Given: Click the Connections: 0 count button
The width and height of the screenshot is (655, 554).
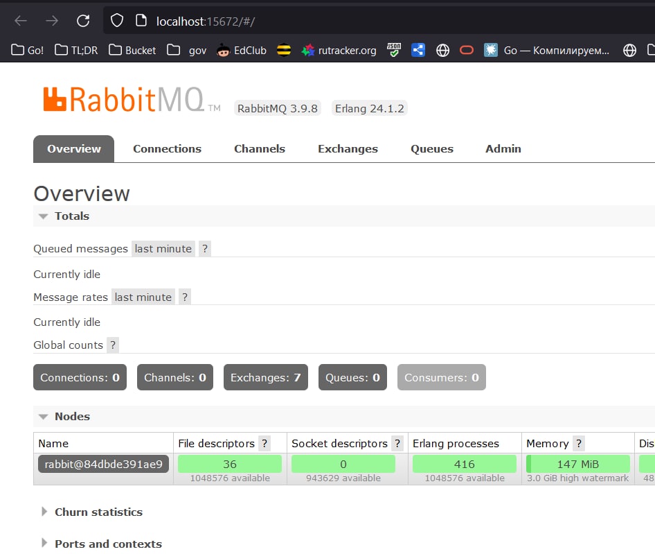Looking at the screenshot, I should pyautogui.click(x=80, y=377).
